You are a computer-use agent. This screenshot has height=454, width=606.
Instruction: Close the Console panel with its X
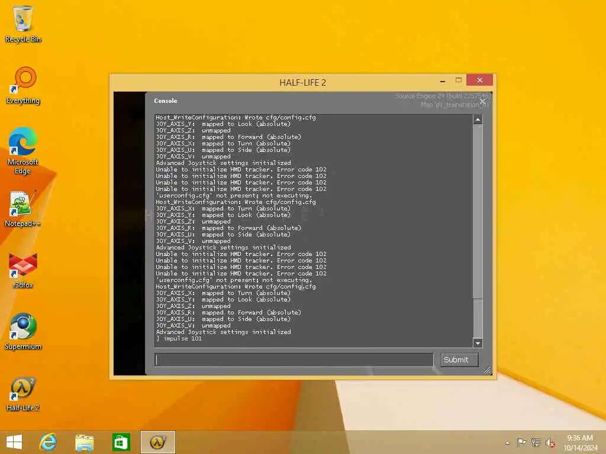(482, 102)
